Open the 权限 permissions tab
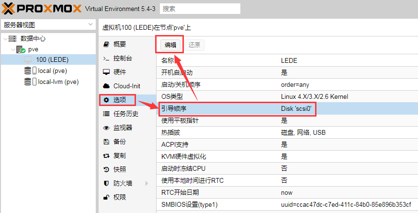 pos(119,197)
